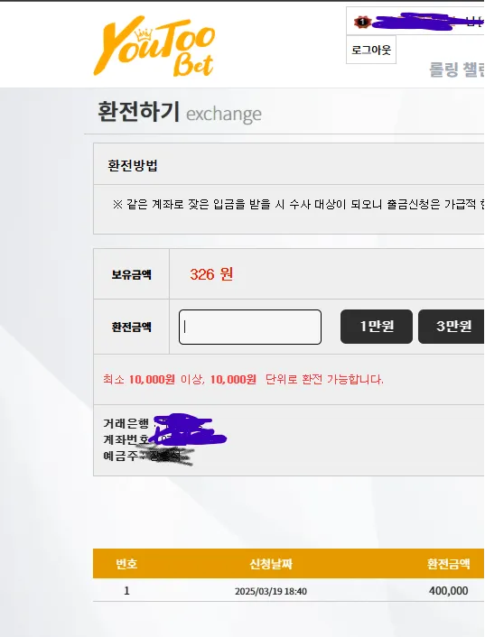
Task: Focus the 환전금액 input field
Action: click(250, 327)
